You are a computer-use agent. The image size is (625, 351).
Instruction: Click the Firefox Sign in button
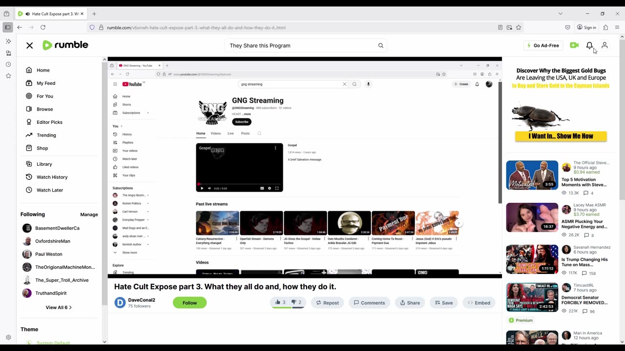586,27
